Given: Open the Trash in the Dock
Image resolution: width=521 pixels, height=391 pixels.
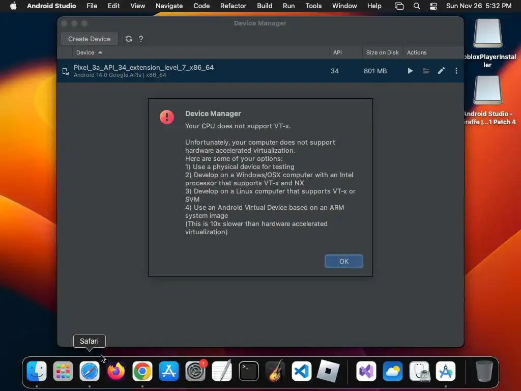Looking at the screenshot, I should point(484,371).
